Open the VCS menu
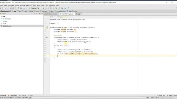The image size is (177, 99). (x=47, y=5)
